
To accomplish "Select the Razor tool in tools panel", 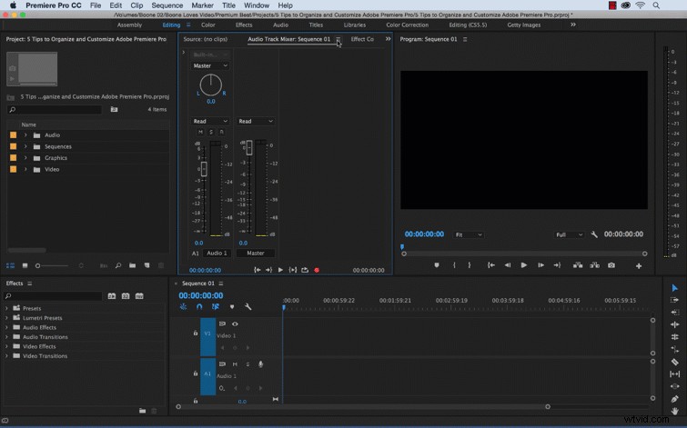I will pos(675,362).
